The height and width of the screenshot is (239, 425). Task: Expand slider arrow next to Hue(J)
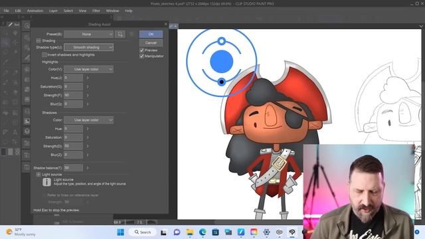[x=88, y=78]
